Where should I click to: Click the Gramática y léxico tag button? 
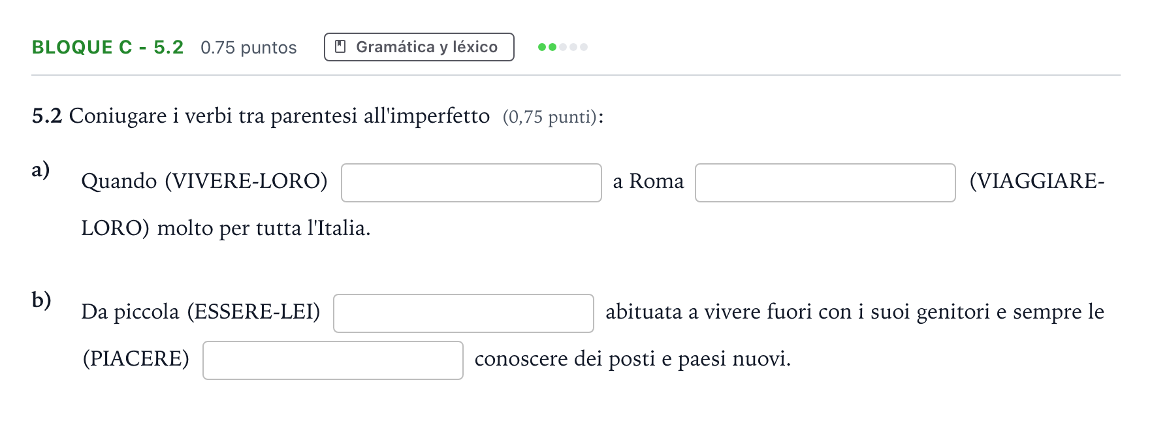419,47
